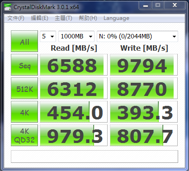Open the 主題(T) menu
The image size is (189, 171).
(63, 18)
